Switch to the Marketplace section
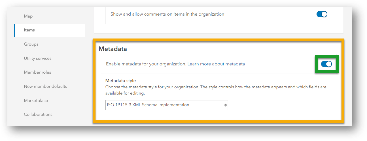 coord(36,101)
